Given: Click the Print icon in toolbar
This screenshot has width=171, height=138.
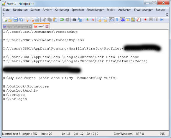Looking at the screenshot, I should point(37,20).
